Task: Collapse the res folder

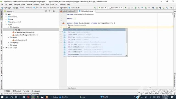Action: [x=6, y=24]
